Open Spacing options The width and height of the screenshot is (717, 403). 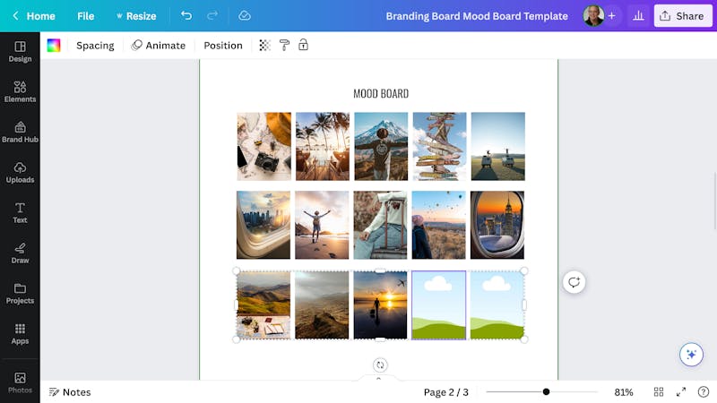(x=95, y=46)
